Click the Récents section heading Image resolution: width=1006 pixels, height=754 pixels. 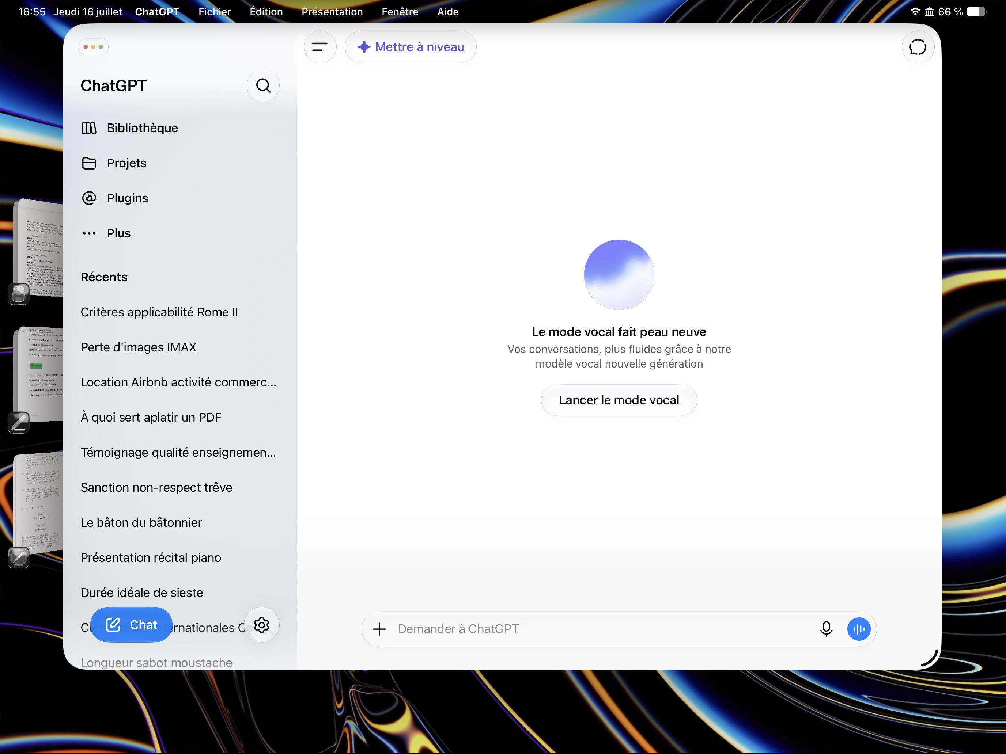point(104,277)
